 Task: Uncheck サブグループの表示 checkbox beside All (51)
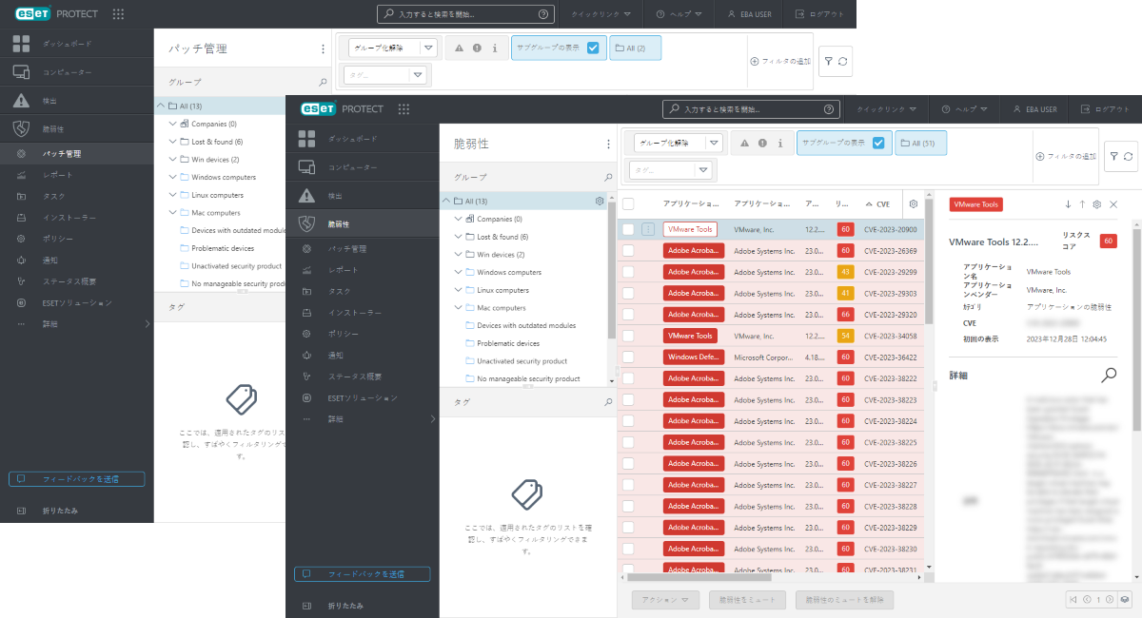[x=878, y=143]
